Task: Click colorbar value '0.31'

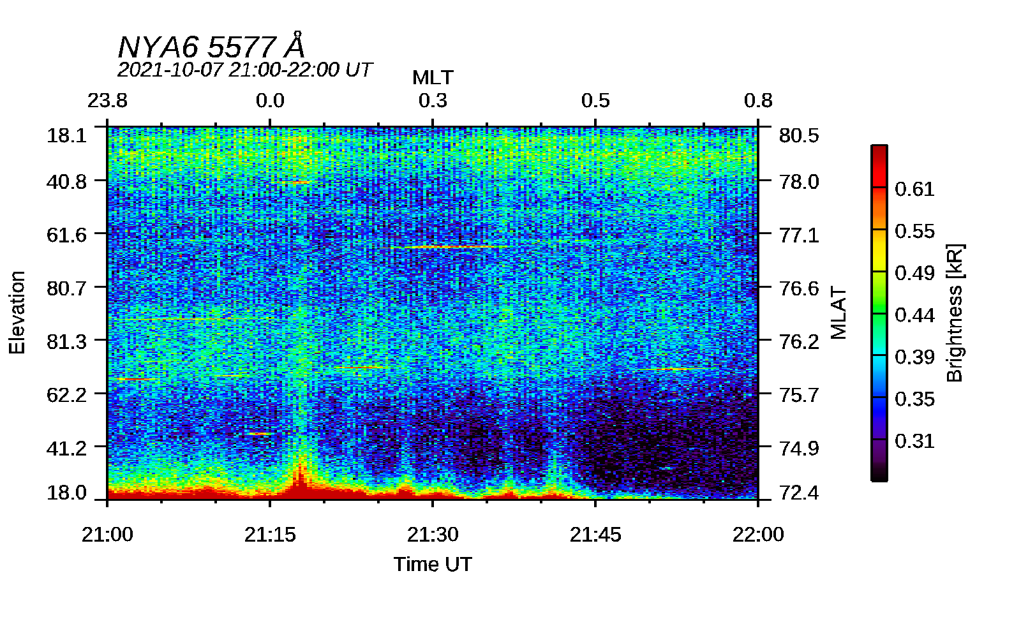Action: coord(914,441)
